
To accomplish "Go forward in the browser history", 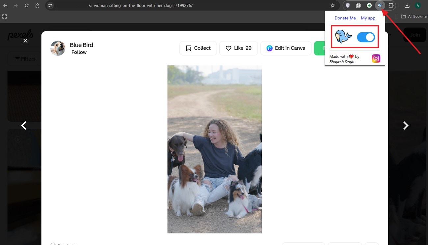I will (16, 6).
